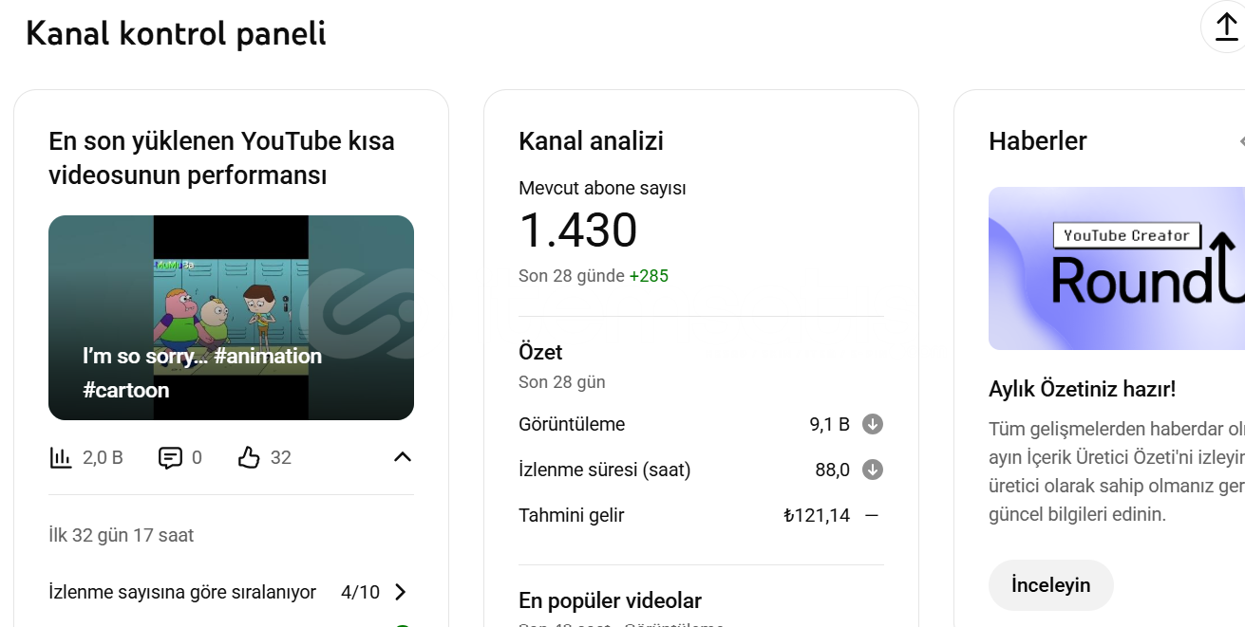1245x627 pixels.
Task: Click the +285 subscriber change value
Action: pyautogui.click(x=649, y=276)
